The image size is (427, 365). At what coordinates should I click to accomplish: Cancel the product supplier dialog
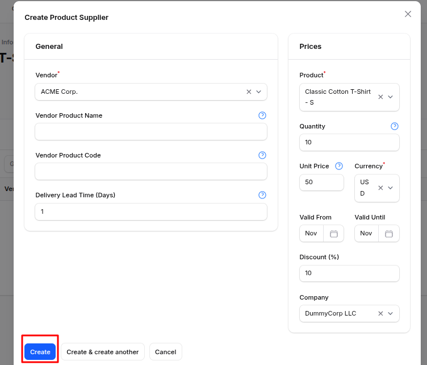pyautogui.click(x=166, y=352)
